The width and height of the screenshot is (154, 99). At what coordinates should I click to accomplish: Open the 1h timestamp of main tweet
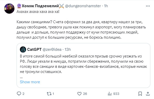click(106, 6)
